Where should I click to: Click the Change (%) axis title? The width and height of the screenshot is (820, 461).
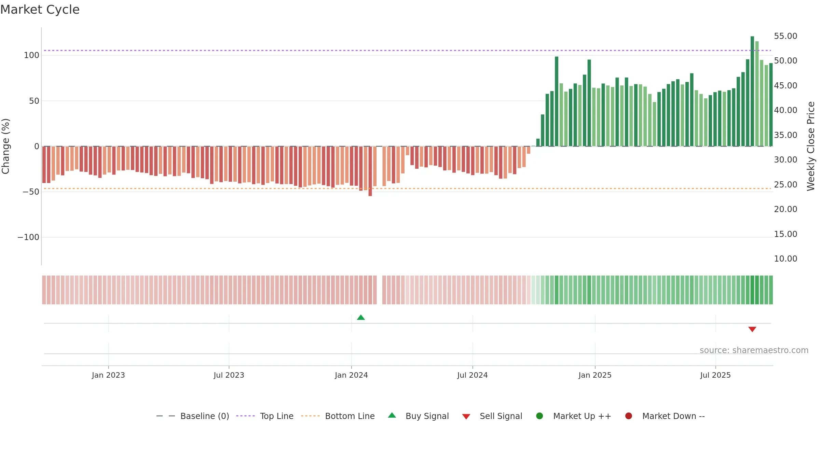(x=6, y=146)
